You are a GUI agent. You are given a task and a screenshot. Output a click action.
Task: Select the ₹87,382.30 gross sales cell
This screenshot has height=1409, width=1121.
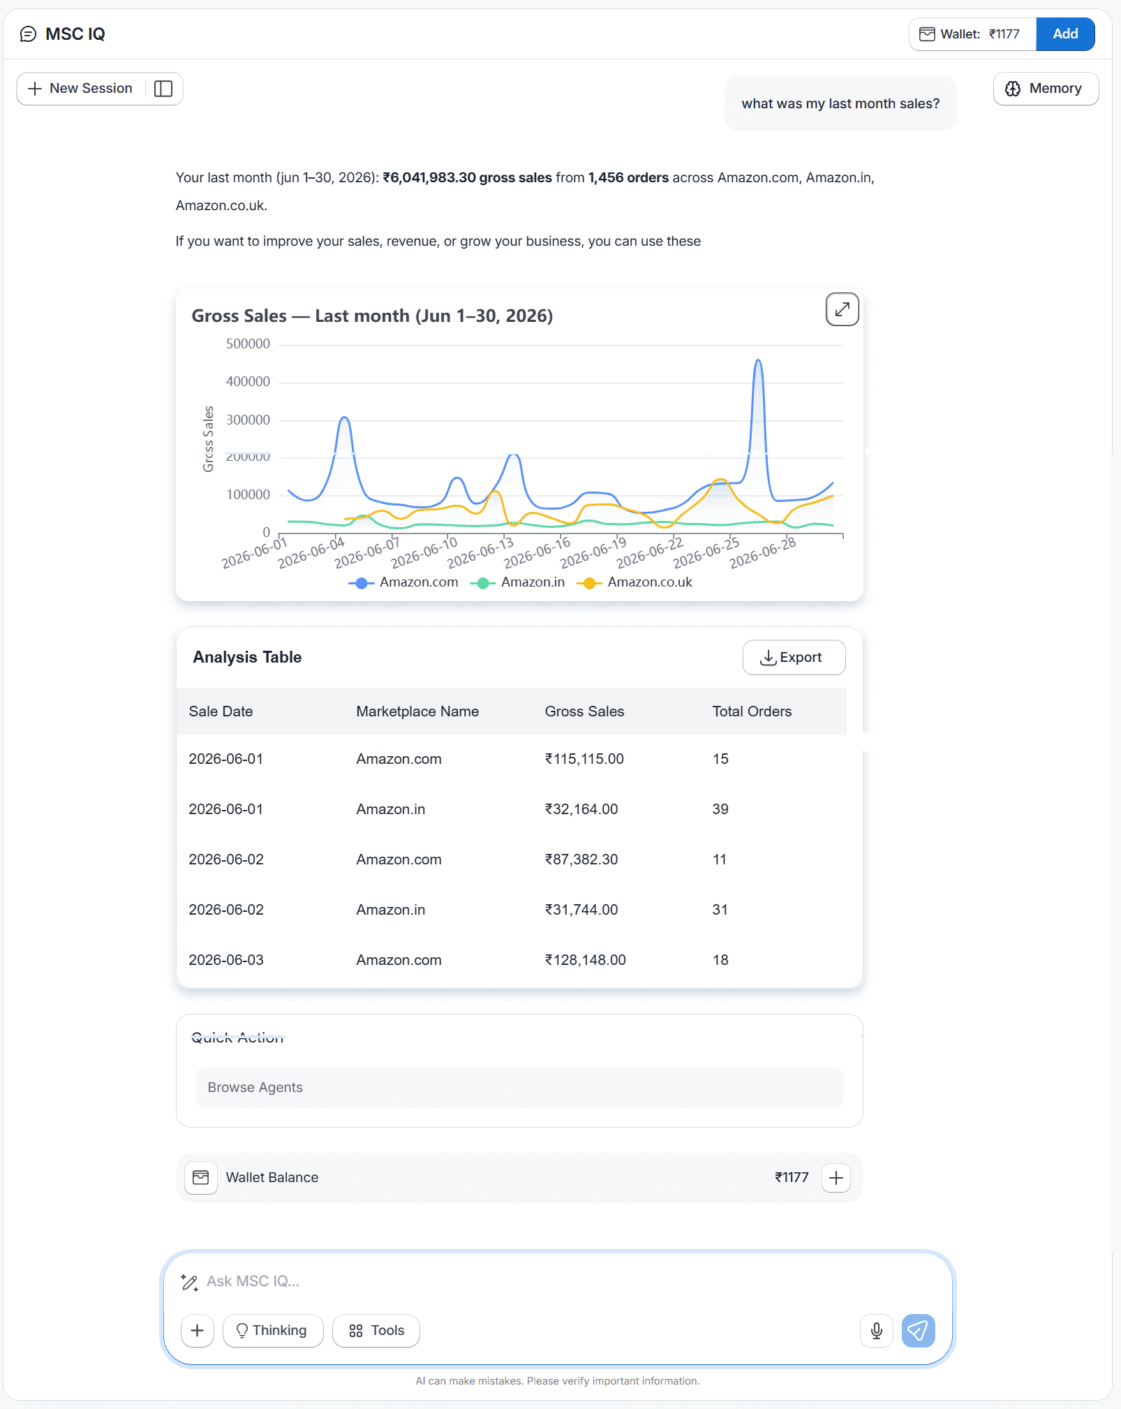[x=581, y=860]
